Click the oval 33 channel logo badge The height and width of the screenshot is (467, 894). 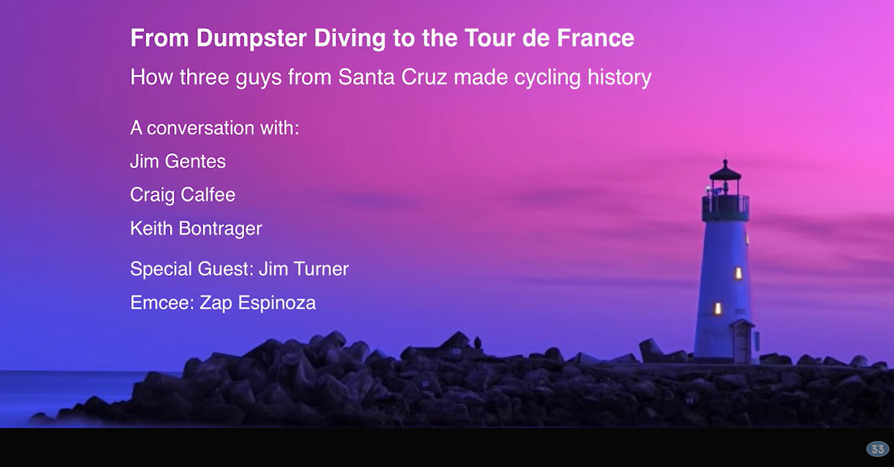877,449
